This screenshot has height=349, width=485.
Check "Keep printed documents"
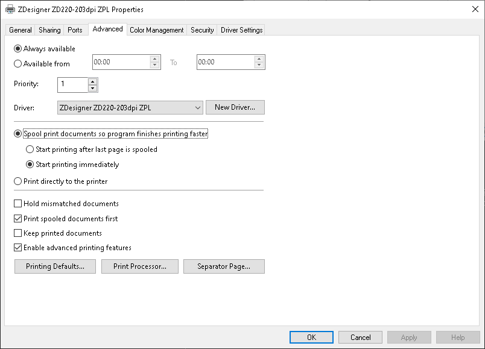pyautogui.click(x=17, y=233)
